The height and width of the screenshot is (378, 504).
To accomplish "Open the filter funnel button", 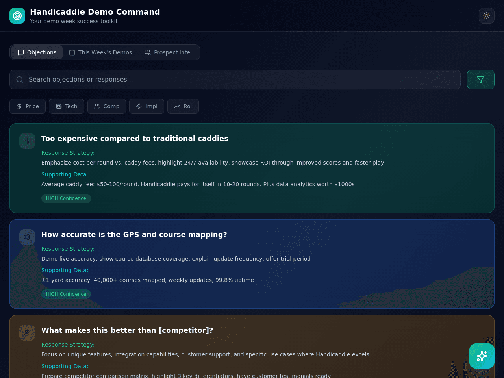I will (x=481, y=80).
